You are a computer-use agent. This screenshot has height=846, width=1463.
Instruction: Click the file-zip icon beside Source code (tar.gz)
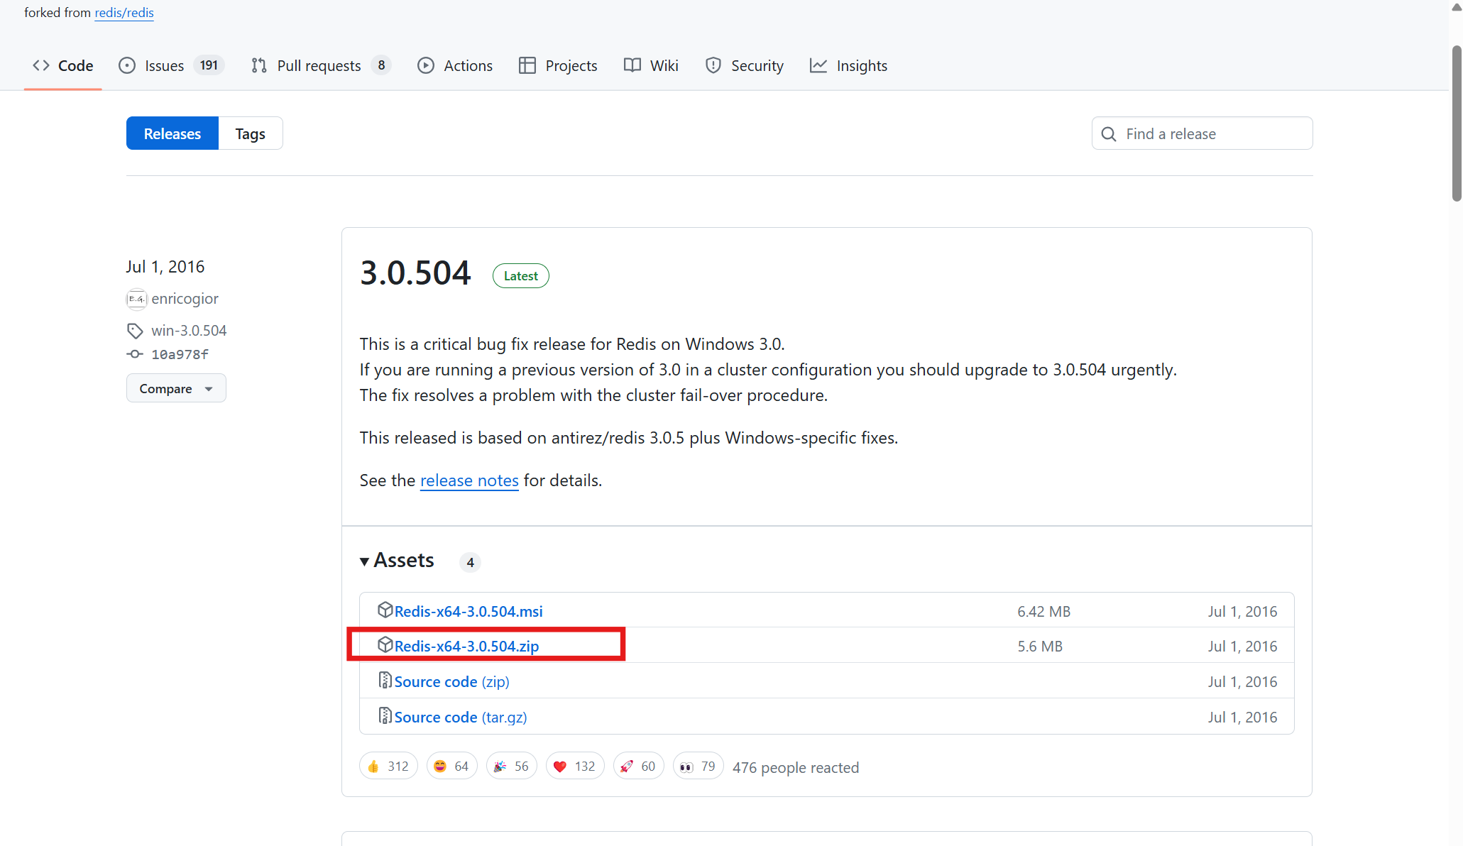coord(385,715)
